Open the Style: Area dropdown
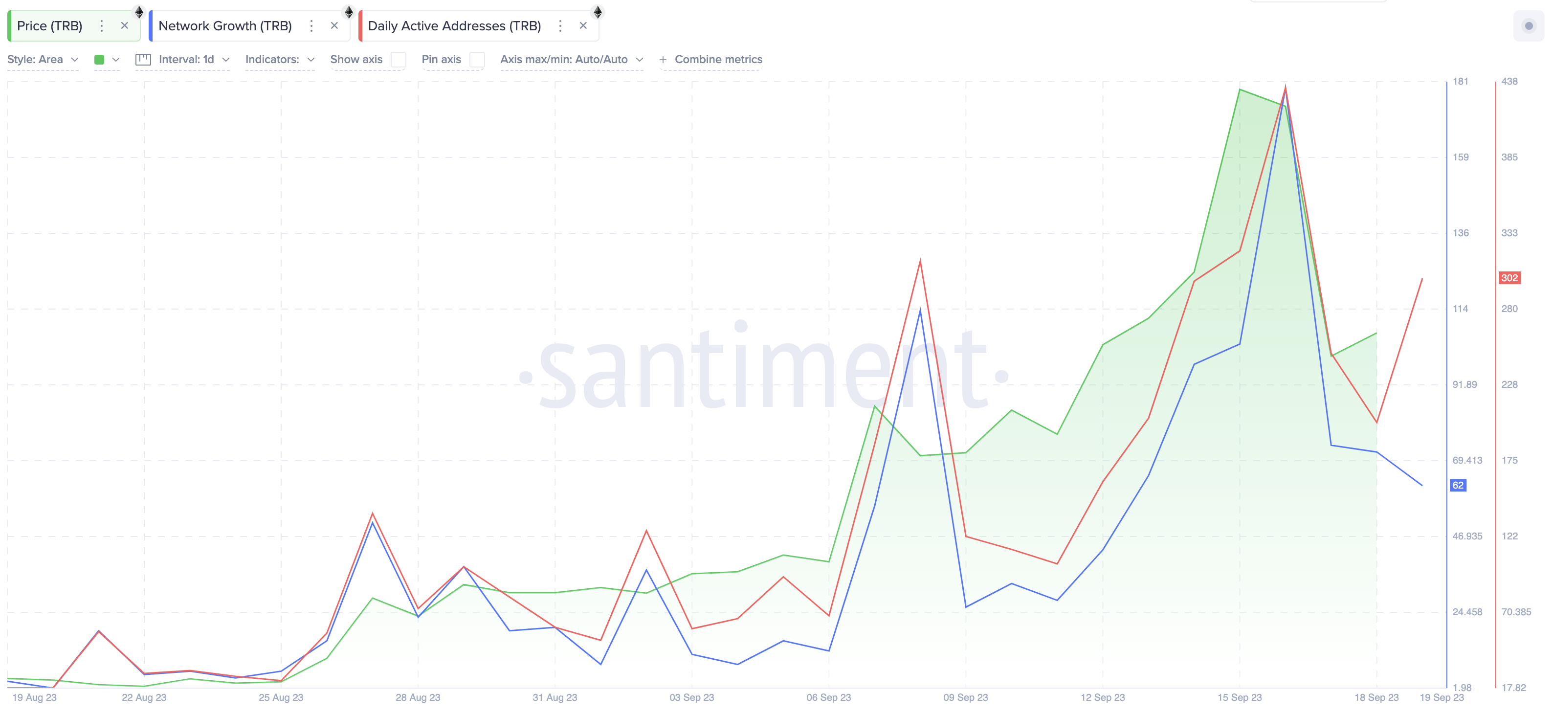This screenshot has height=715, width=1553. 42,59
